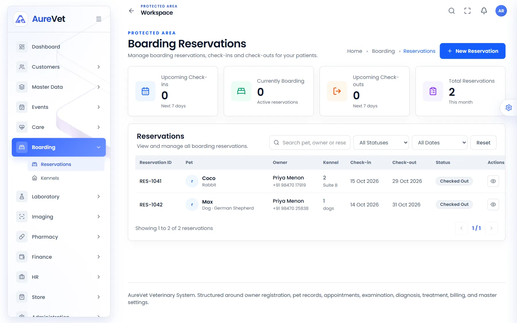
Task: Collapse sidebar with hamburger menu icon
Action: [99, 19]
